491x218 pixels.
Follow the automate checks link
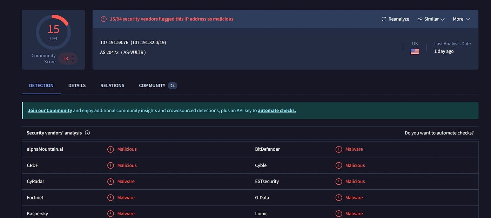pos(277,110)
